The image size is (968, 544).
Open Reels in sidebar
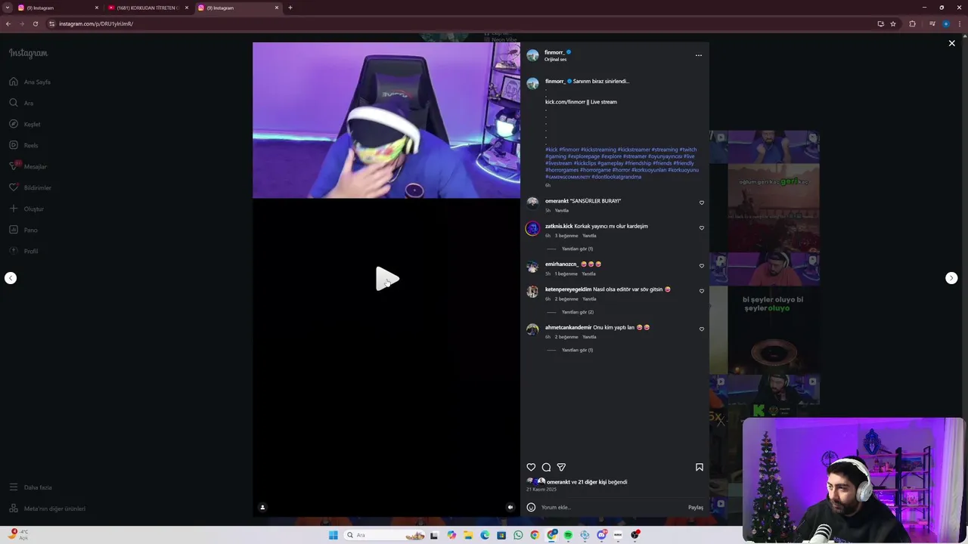click(x=23, y=145)
